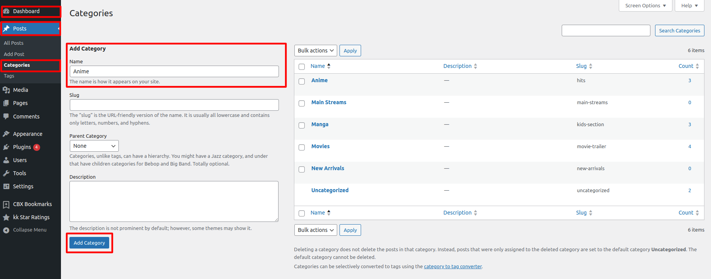Open the Parent Category dropdown
This screenshot has width=711, height=279.
tap(94, 146)
